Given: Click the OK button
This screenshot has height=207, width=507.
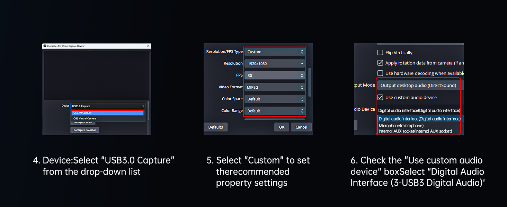Looking at the screenshot, I should [281, 127].
